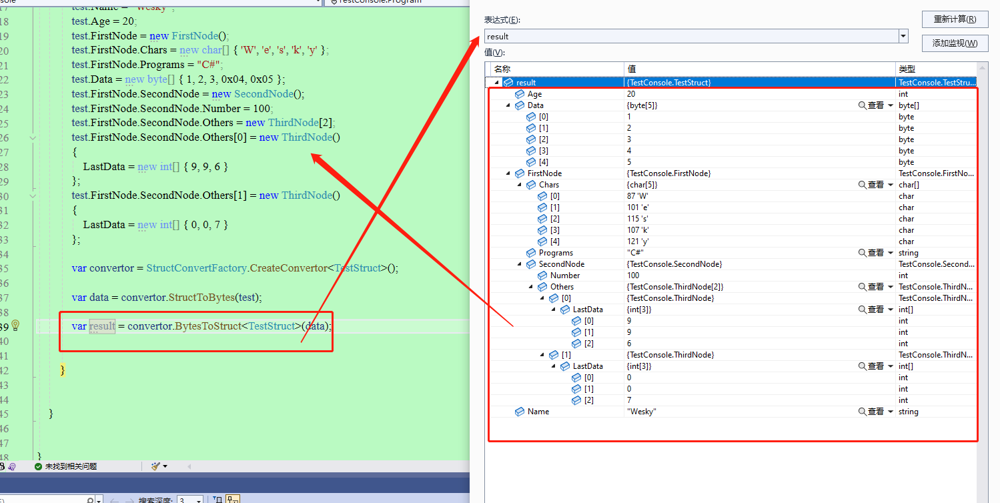1000x503 pixels.
Task: Click the field icon beside Age
Action: [520, 94]
